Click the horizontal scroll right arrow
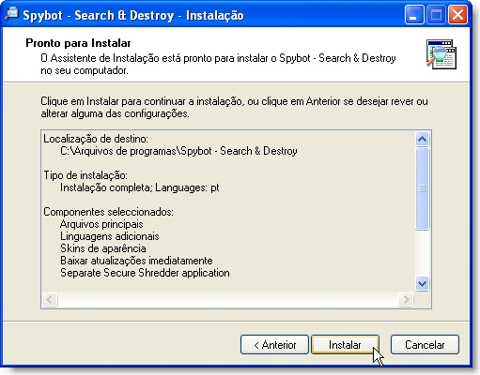Image resolution: width=480 pixels, height=375 pixels. (x=406, y=300)
